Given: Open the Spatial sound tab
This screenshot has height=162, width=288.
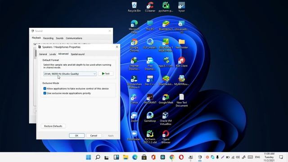Looking at the screenshot, I should (x=78, y=54).
